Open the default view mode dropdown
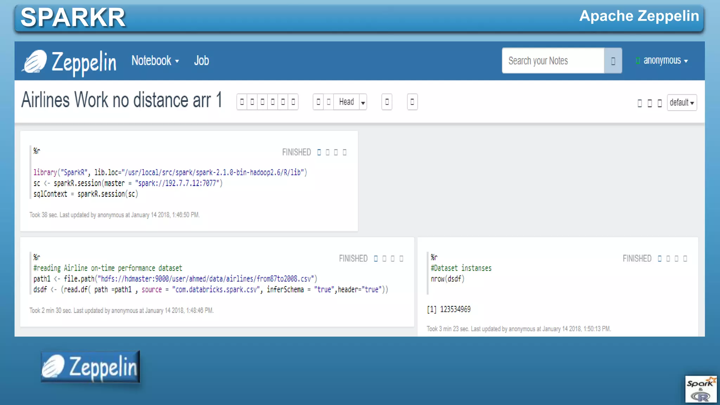This screenshot has height=405, width=720. (682, 103)
